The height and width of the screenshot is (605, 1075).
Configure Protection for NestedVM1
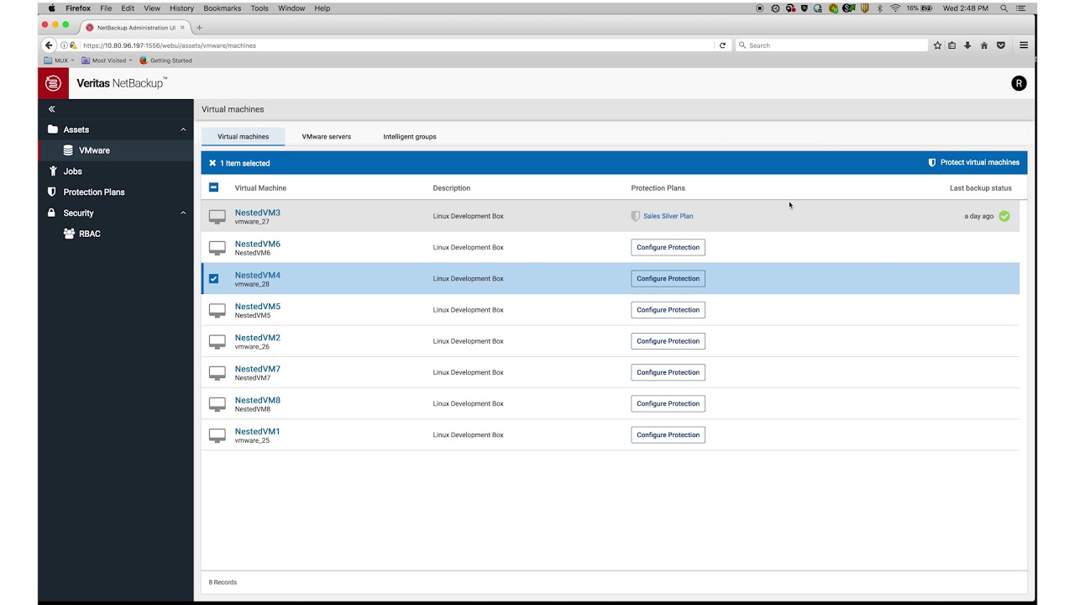668,434
